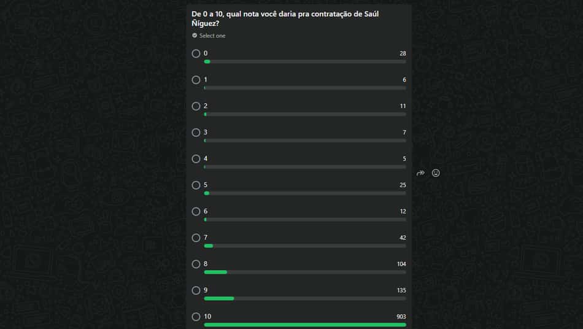Image resolution: width=583 pixels, height=329 pixels.
Task: Click the 104 votes count for option 8
Action: pyautogui.click(x=401, y=264)
